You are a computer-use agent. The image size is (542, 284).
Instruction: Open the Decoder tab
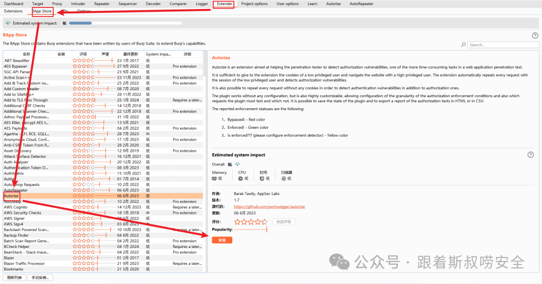153,4
